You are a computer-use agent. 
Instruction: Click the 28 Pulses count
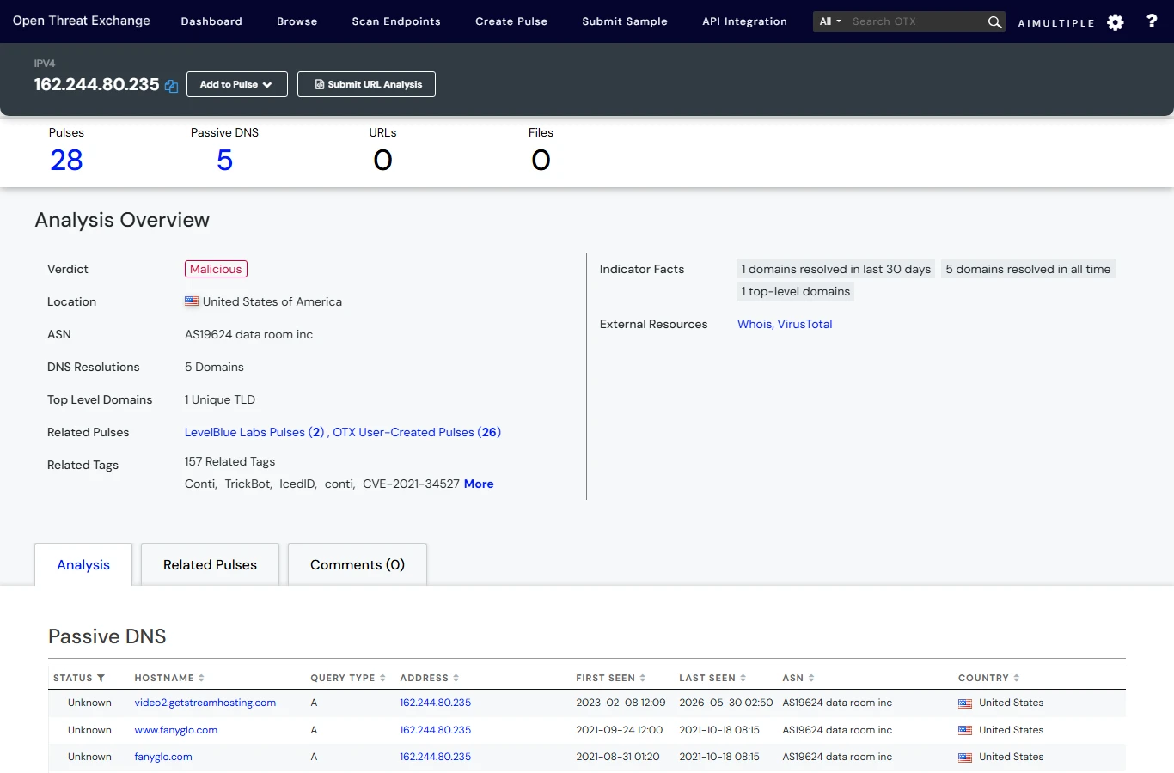[x=66, y=161]
